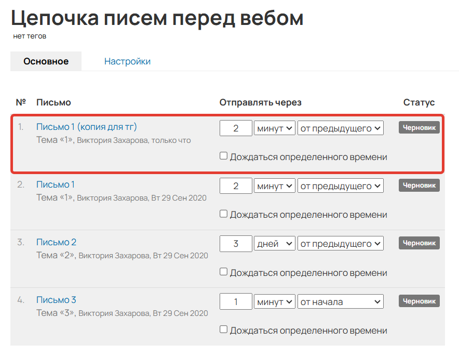
Task: Open the letter "Письмо 3"
Action: tap(55, 300)
